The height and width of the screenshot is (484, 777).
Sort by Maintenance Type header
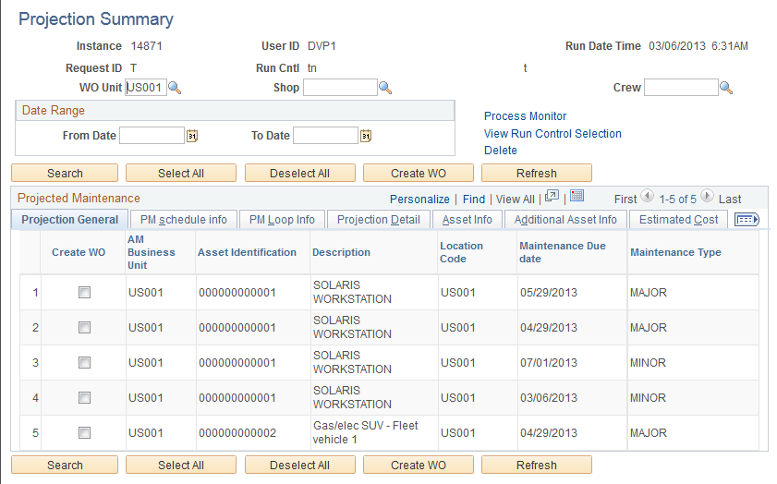675,252
